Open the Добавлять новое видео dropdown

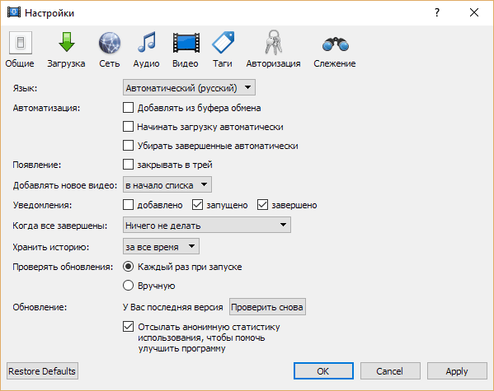167,184
